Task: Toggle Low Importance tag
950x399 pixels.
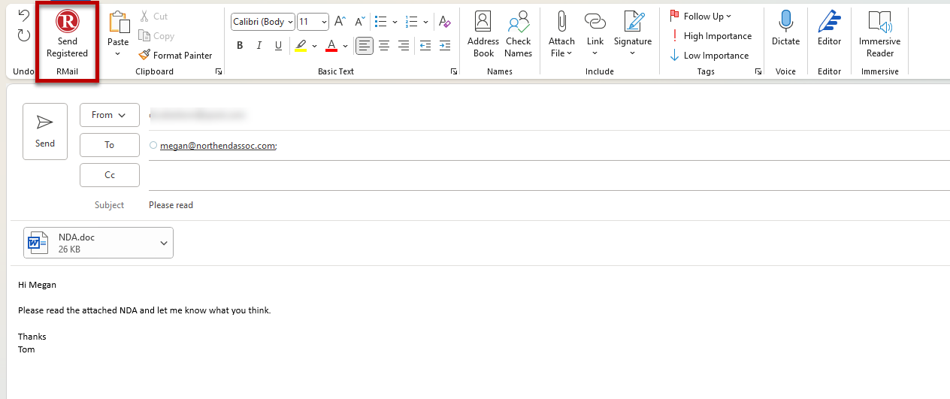Action: [709, 56]
